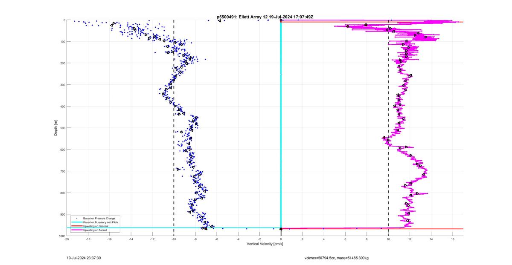The height and width of the screenshot is (265, 512).
Task: Click the x-axis tick label '-12'
Action: click(x=152, y=239)
